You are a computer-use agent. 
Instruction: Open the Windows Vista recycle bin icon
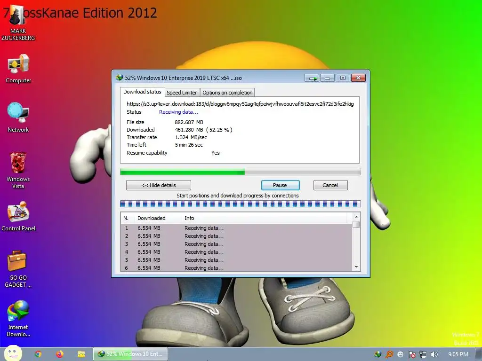18,170
